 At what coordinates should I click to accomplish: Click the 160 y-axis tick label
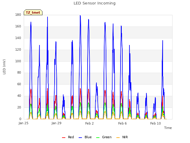pyautogui.click(x=18, y=27)
